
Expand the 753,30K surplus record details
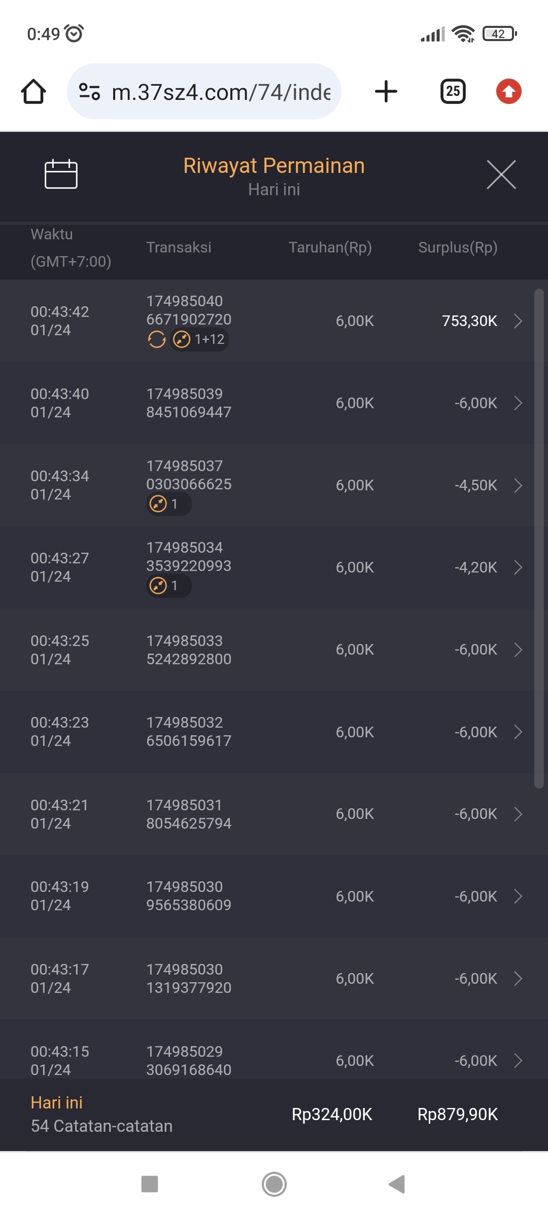coord(518,321)
